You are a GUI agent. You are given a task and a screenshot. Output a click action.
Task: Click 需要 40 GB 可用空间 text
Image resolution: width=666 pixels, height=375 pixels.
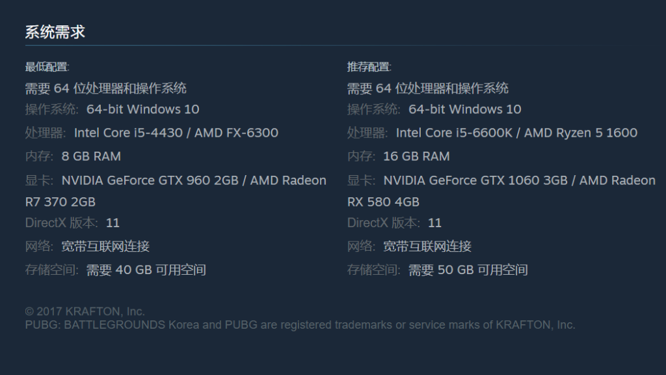146,270
